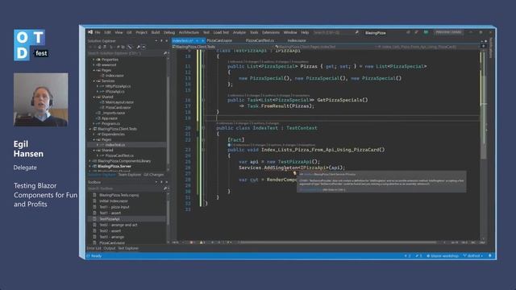Open the Output tab
516x290 pixels.
(110, 248)
